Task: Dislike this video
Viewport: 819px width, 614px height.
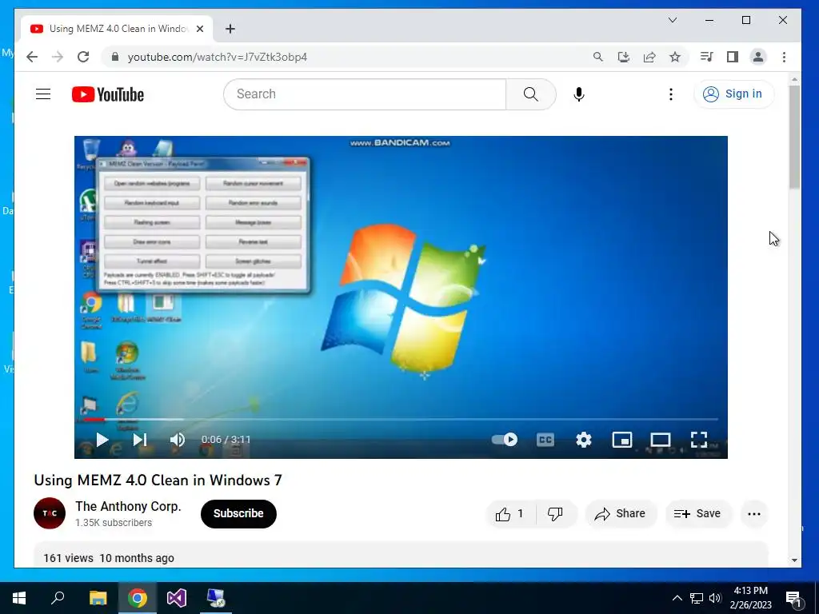Action: pos(555,514)
